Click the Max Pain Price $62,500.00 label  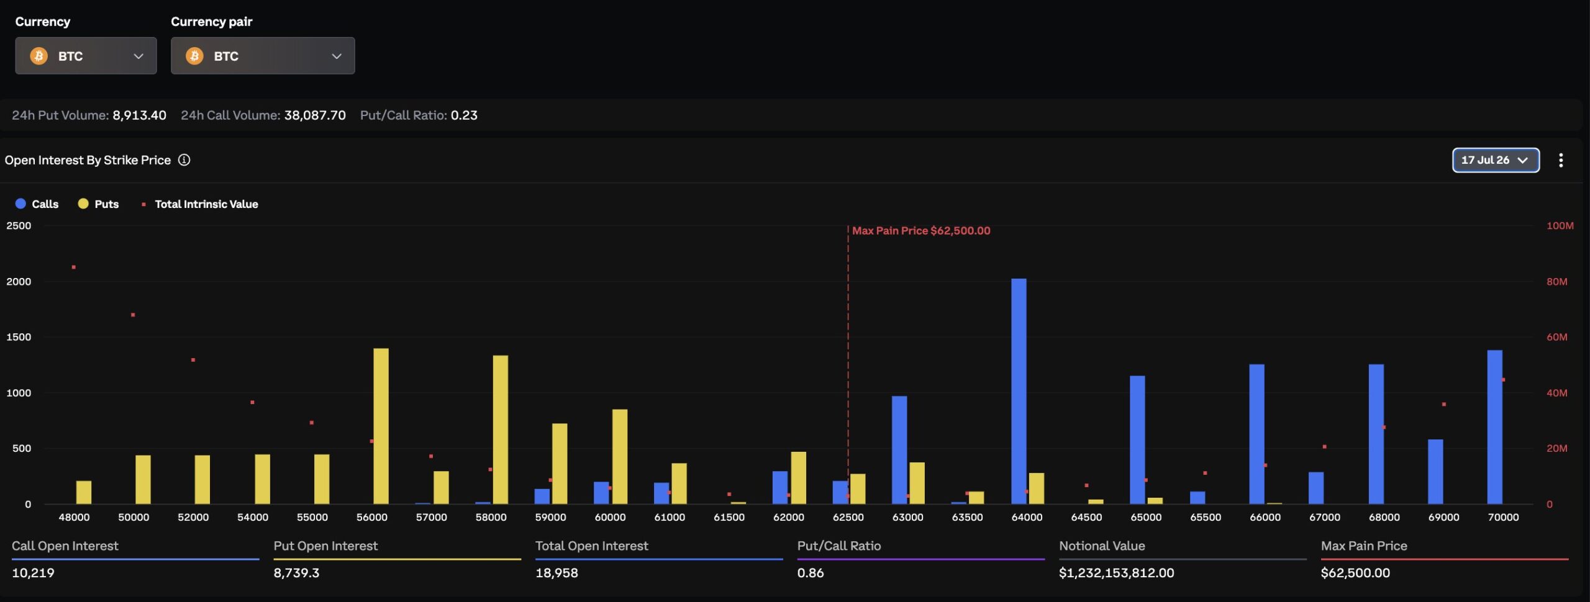921,231
